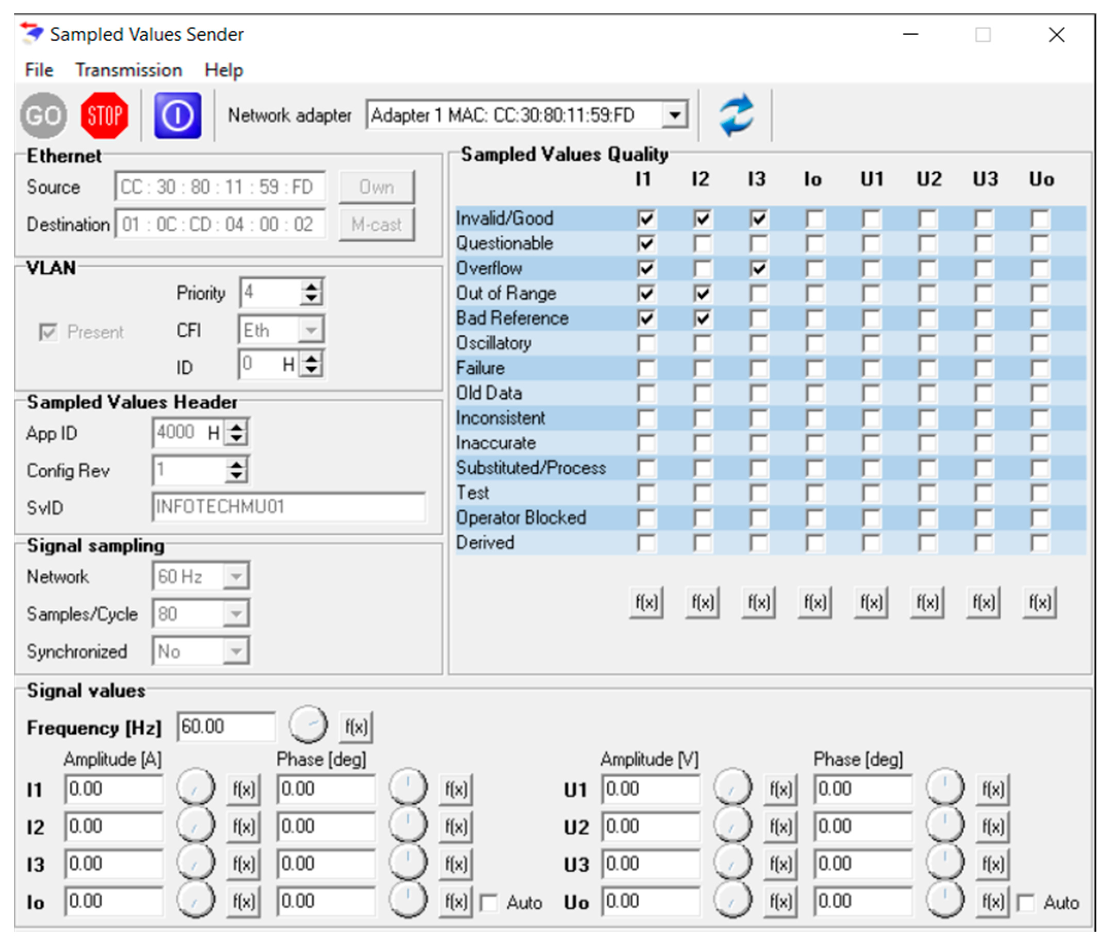Open f(x) function for Frequency value
The width and height of the screenshot is (1111, 945).
pyautogui.click(x=356, y=727)
